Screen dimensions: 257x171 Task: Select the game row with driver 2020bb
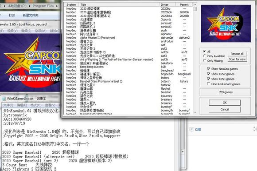pos(128,8)
